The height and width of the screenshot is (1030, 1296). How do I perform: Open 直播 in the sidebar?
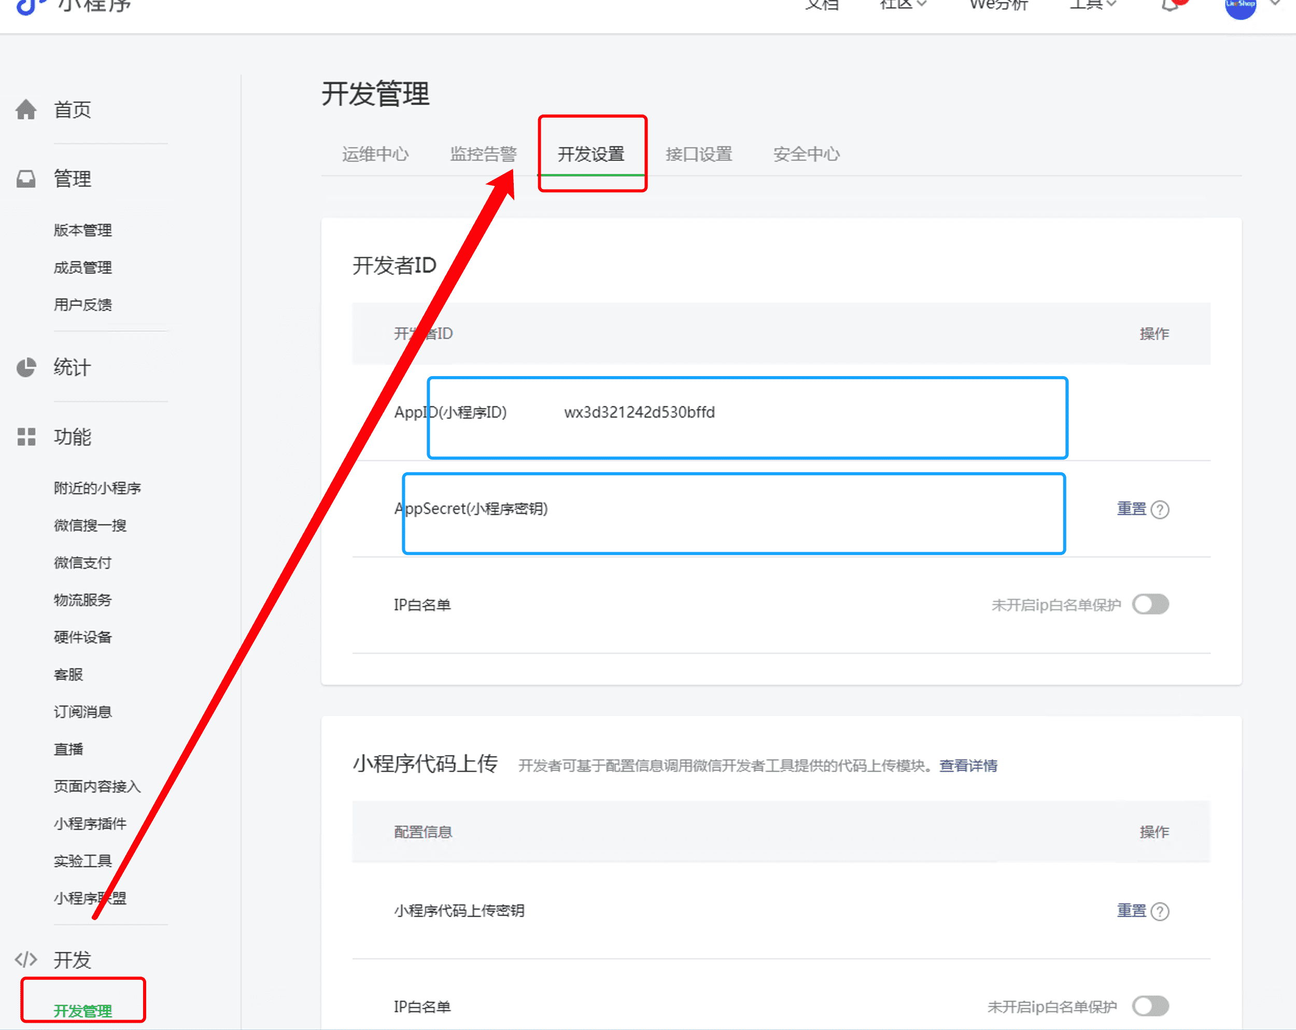click(x=68, y=749)
